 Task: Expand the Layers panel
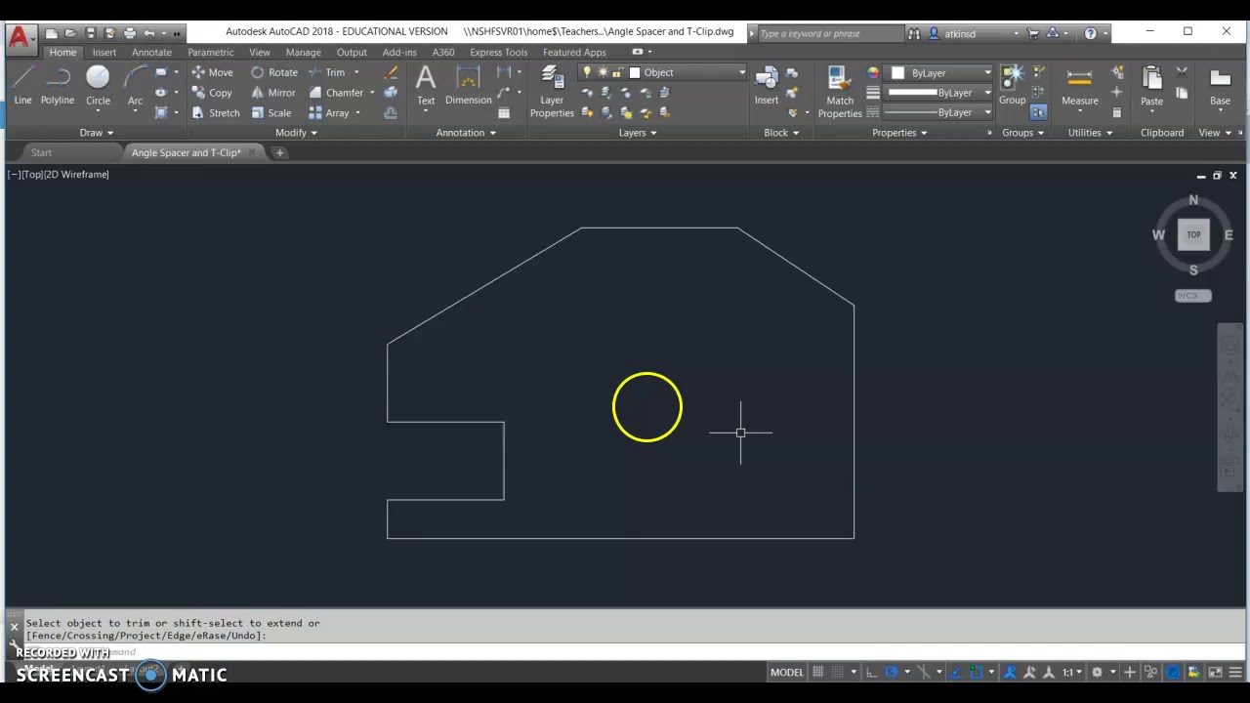coord(638,133)
